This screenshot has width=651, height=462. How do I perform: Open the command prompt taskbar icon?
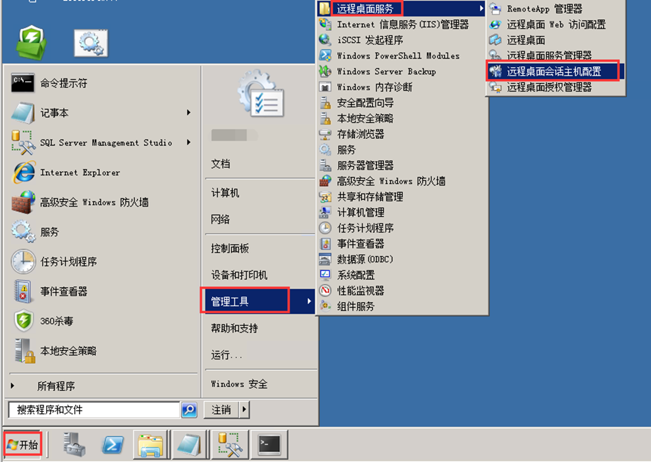tap(269, 445)
